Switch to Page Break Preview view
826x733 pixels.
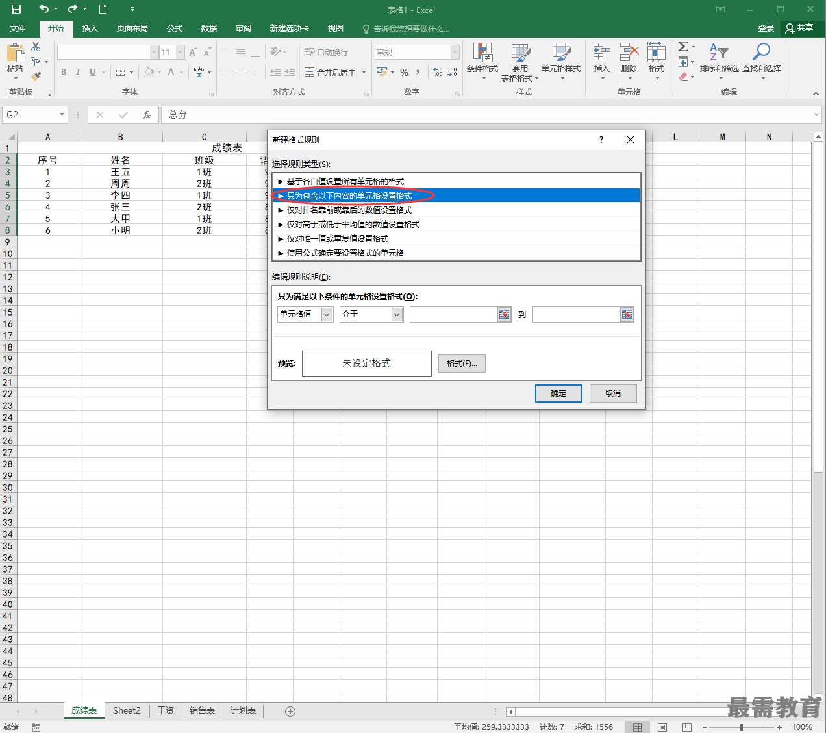pyautogui.click(x=687, y=727)
